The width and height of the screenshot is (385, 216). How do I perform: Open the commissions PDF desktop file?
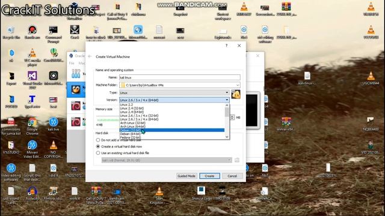coord(11,127)
